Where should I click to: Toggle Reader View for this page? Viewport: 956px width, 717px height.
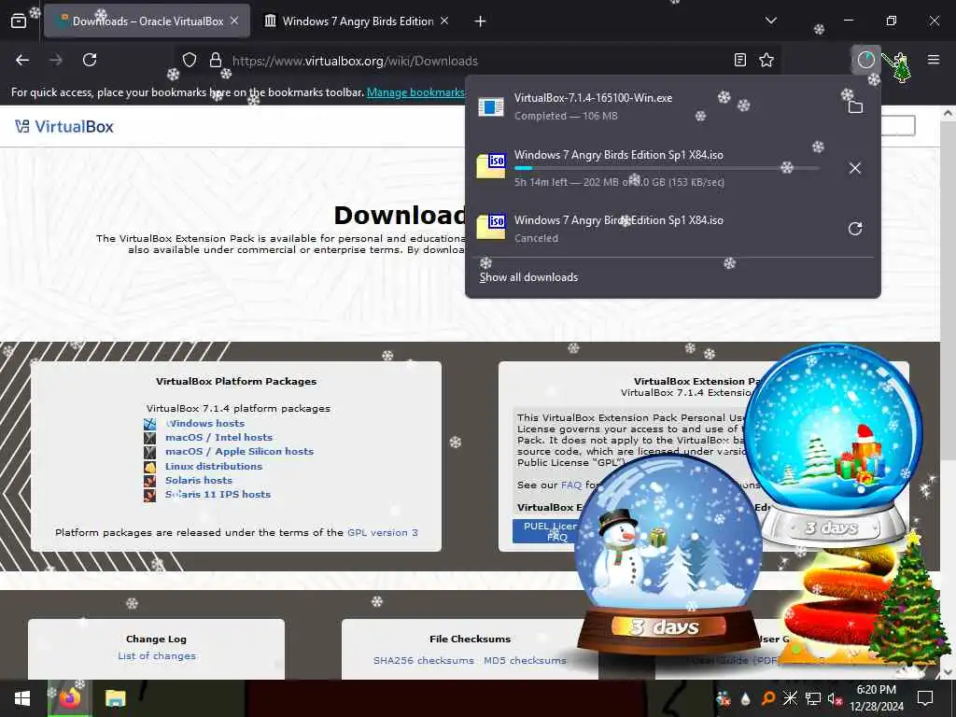[740, 60]
